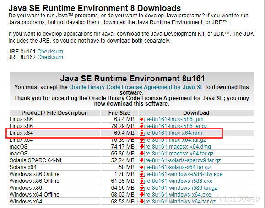Screen dimensions: 265x208
Task: Select the 65.86 MB file size cell
Action: click(x=119, y=154)
